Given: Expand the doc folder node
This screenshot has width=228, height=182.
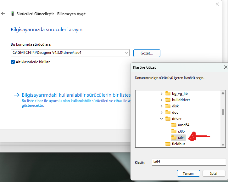Looking at the screenshot, I should coord(161,112).
